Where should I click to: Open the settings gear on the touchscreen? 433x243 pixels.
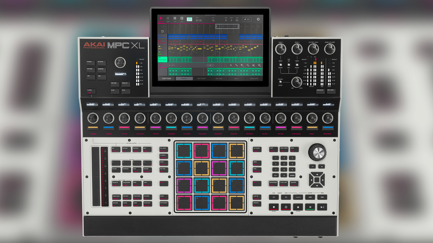258,18
